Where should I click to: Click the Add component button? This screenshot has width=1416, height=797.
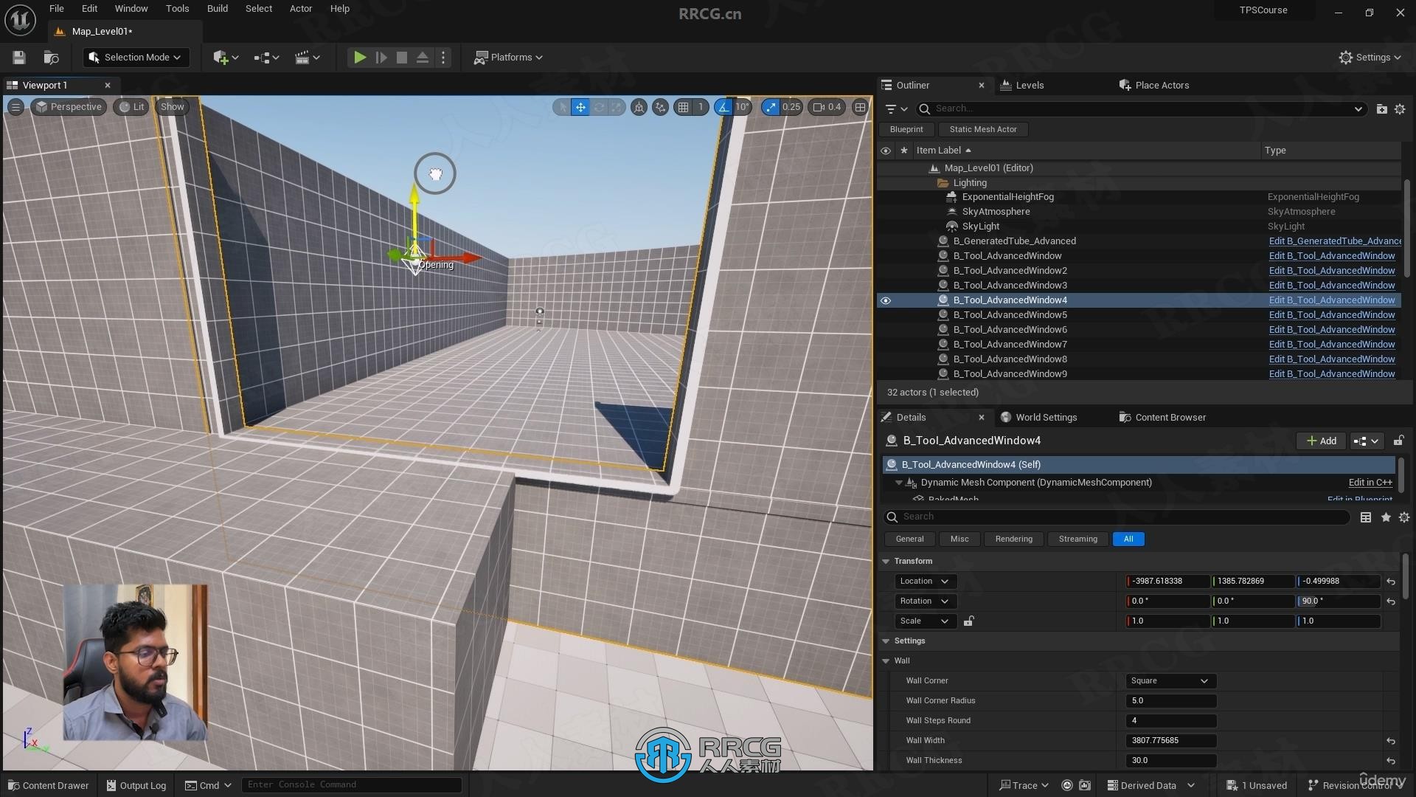click(1321, 441)
